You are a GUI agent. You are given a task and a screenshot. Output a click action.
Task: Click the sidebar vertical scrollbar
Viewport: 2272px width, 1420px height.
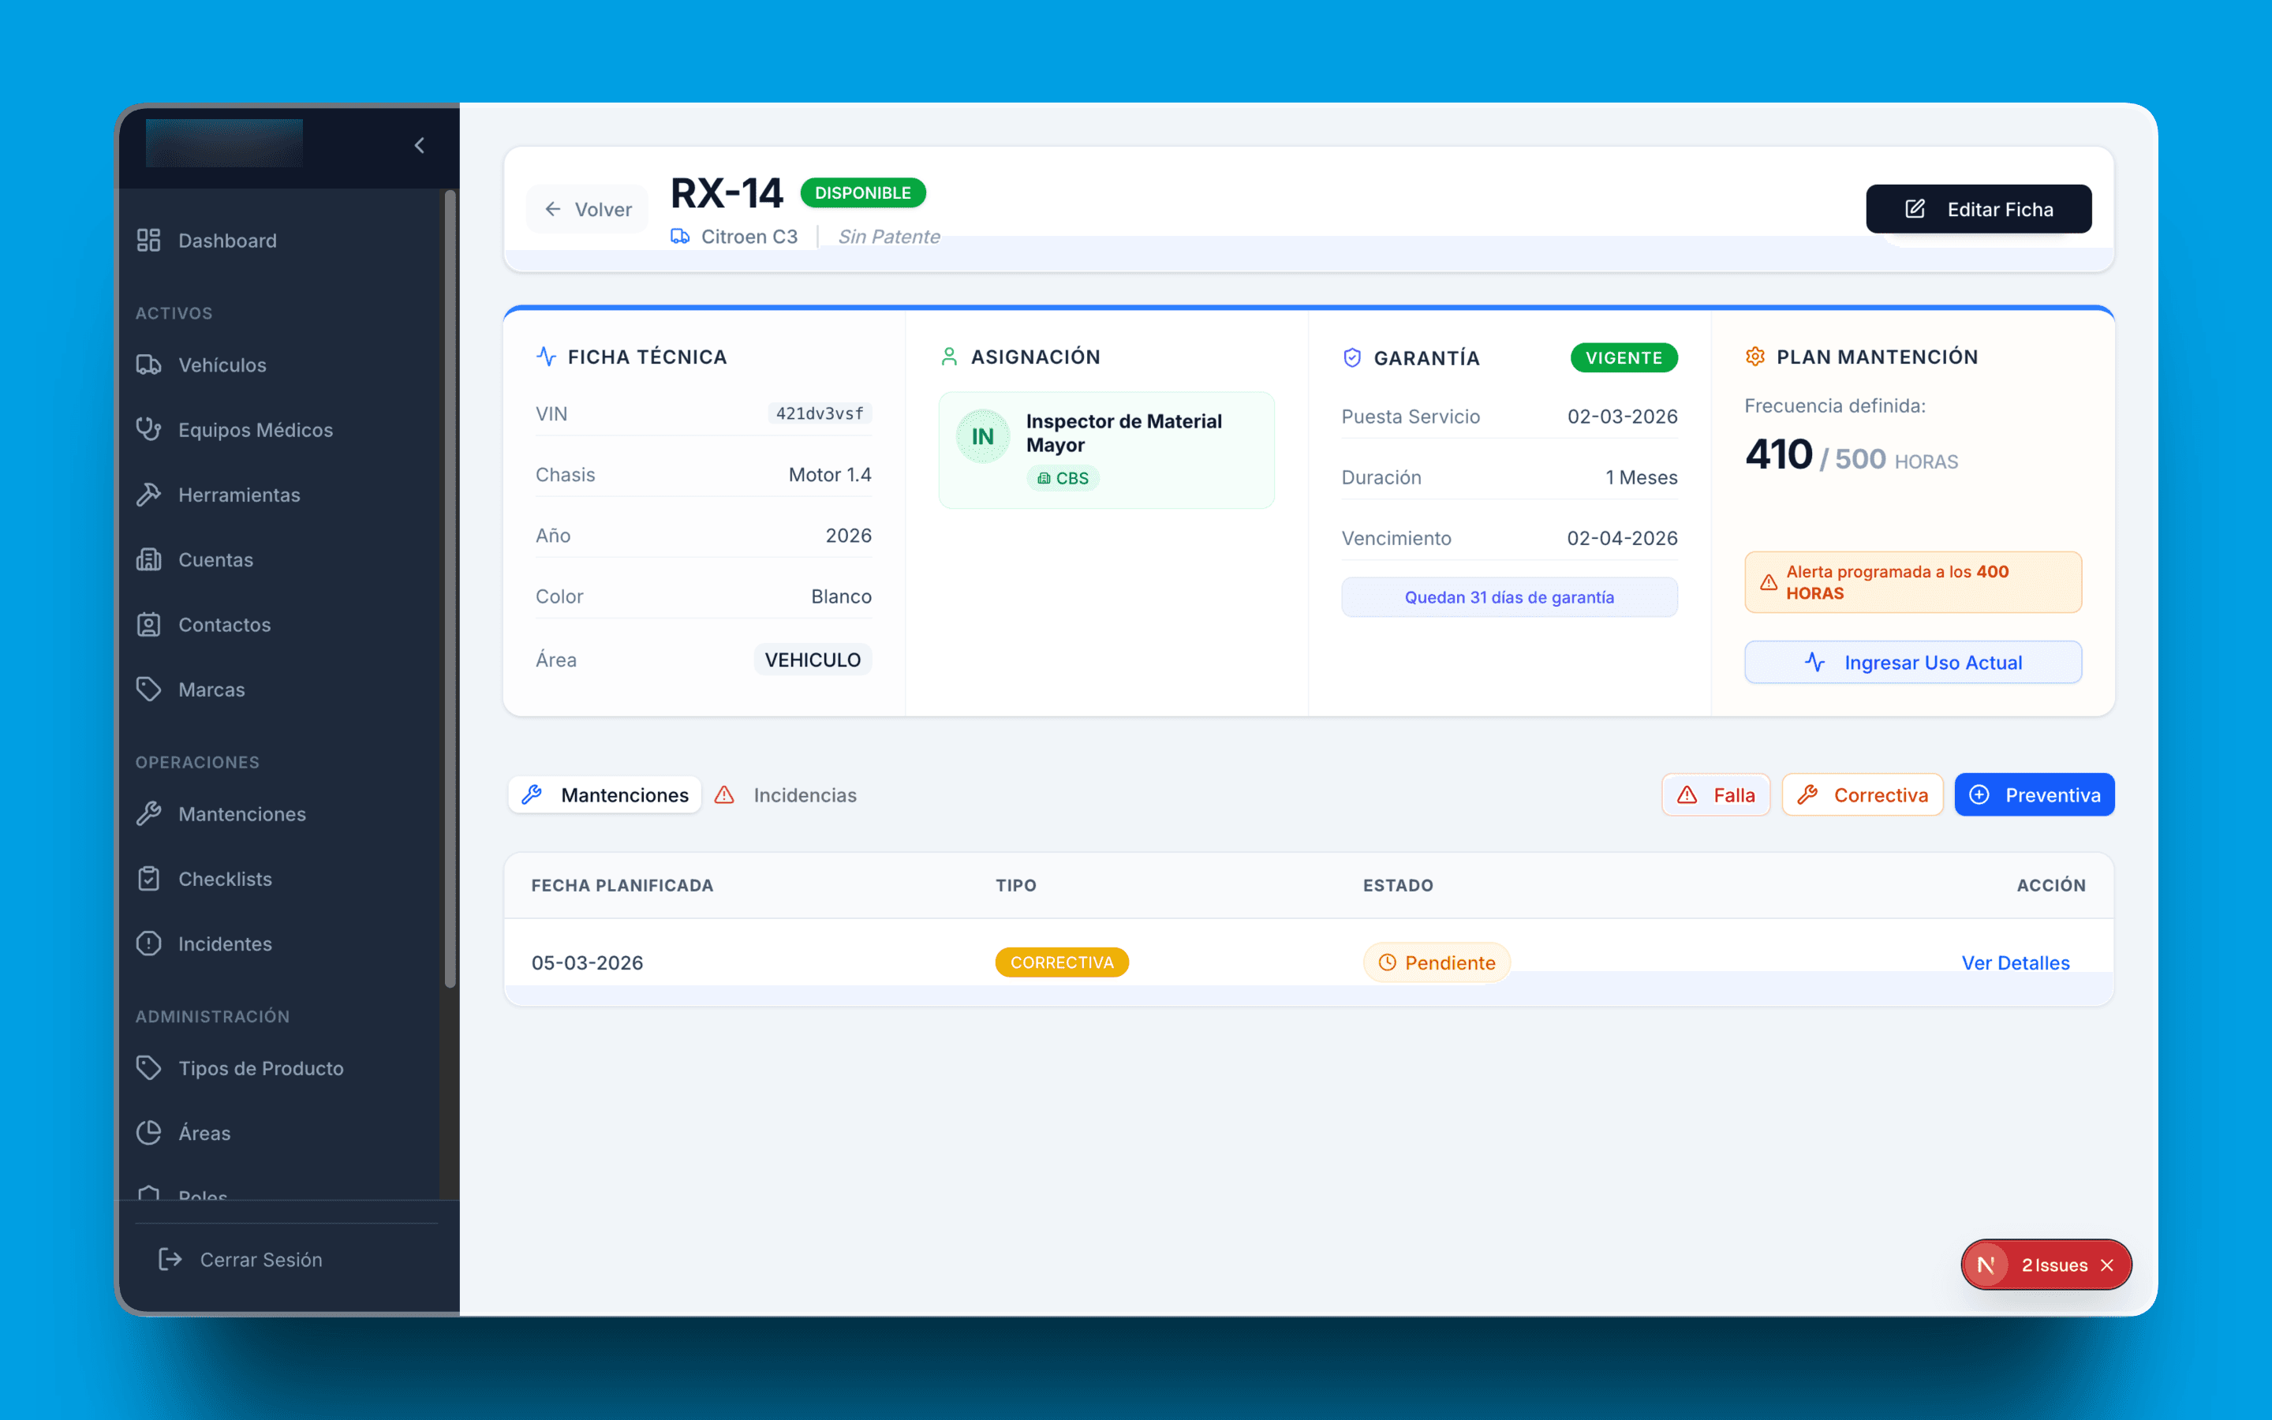[x=450, y=587]
